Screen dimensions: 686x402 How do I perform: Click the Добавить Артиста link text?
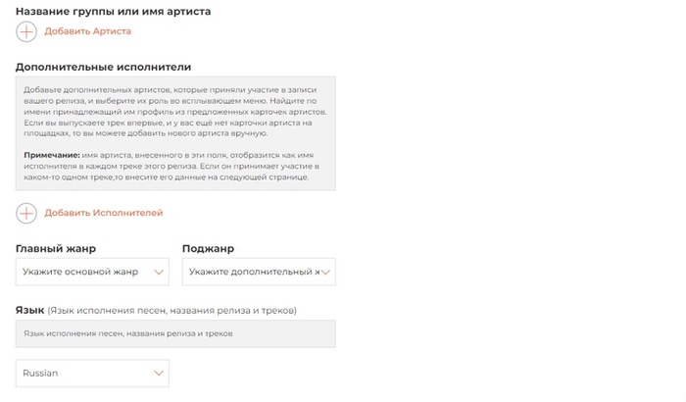tap(87, 31)
